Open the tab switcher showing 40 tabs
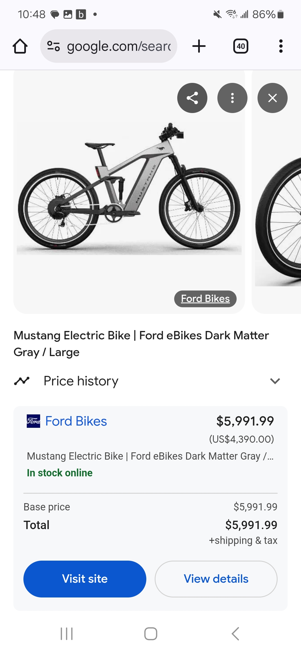 click(241, 46)
